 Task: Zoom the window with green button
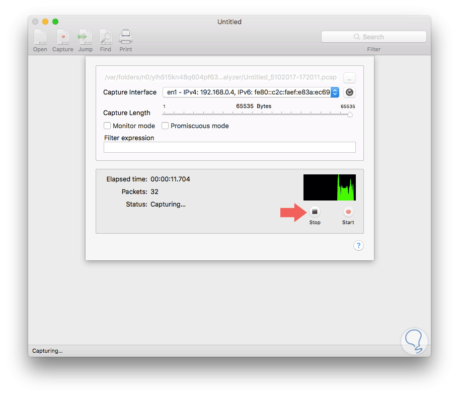click(55, 22)
